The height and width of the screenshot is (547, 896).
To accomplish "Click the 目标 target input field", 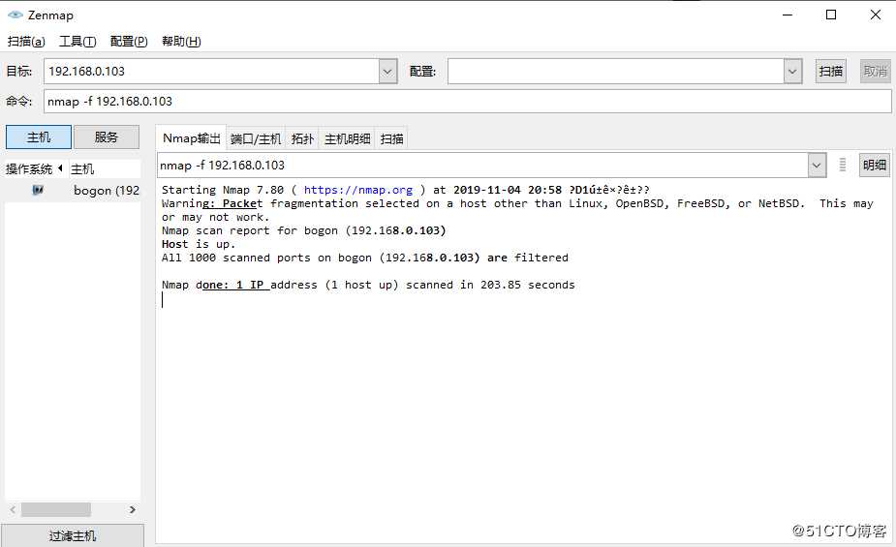I will 211,72.
